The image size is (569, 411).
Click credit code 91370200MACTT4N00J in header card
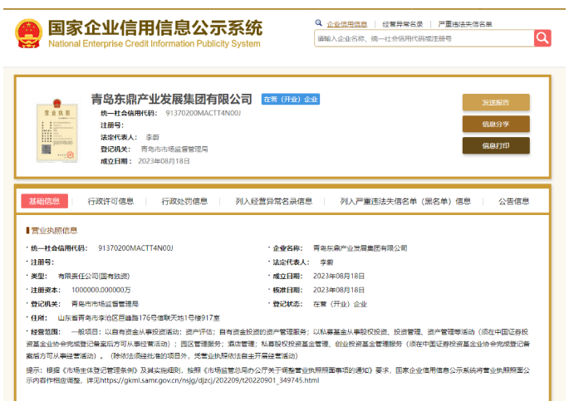(x=204, y=113)
